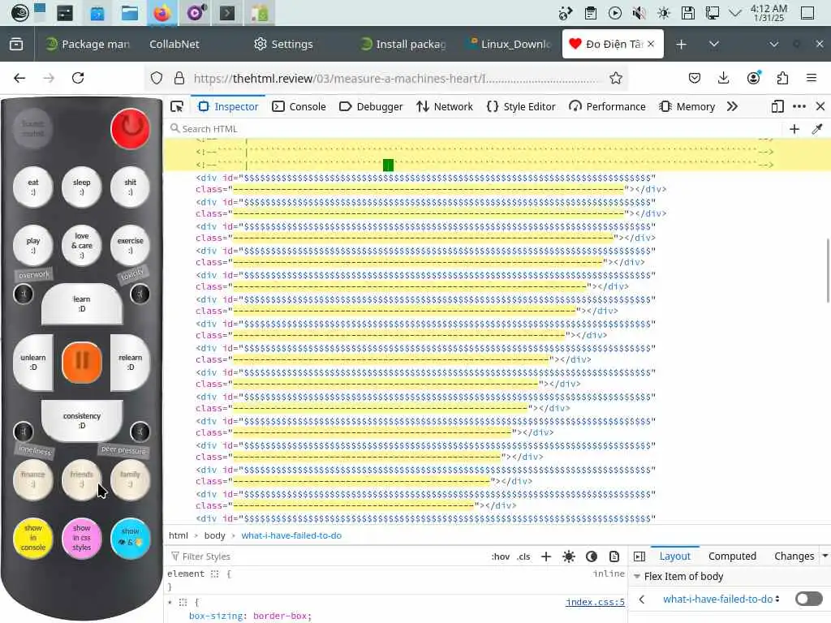
Task: Open the index.css:5 source link
Action: click(x=595, y=603)
